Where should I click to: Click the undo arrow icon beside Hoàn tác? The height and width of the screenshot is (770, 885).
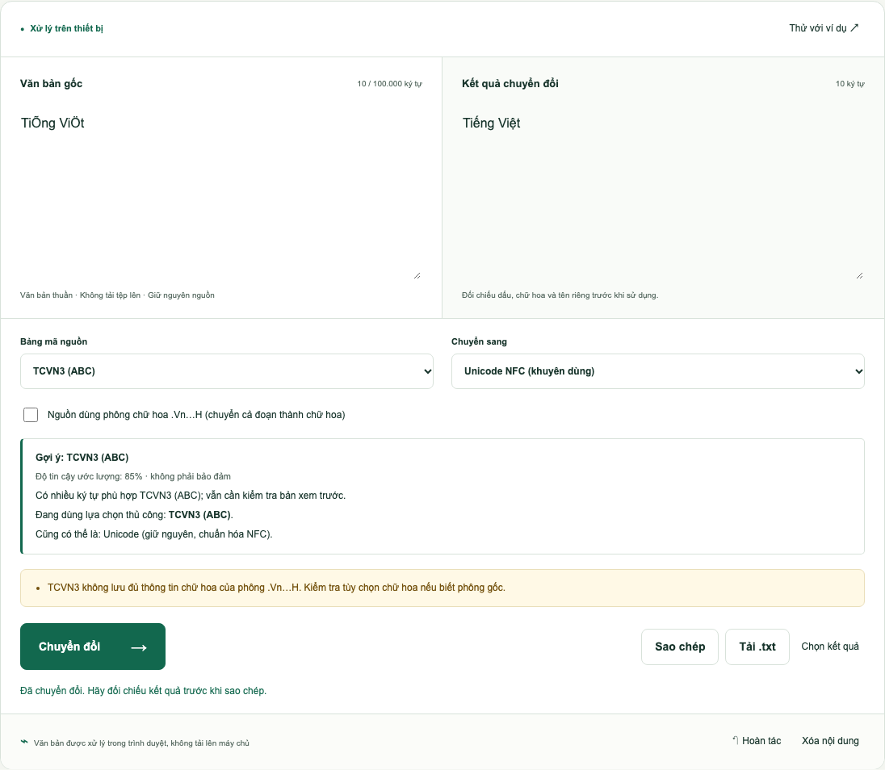click(736, 740)
